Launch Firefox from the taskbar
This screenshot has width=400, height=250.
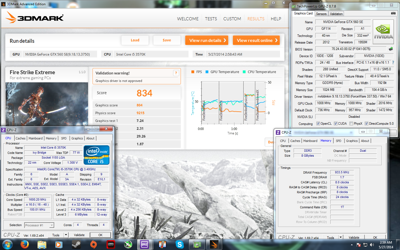point(25,244)
